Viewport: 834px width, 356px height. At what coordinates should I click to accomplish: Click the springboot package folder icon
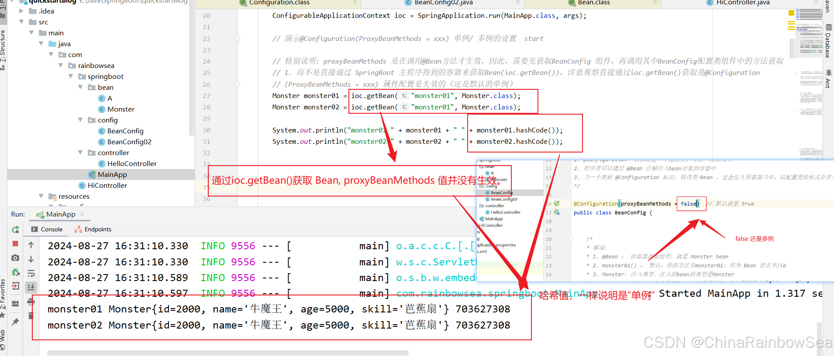pyautogui.click(x=82, y=76)
